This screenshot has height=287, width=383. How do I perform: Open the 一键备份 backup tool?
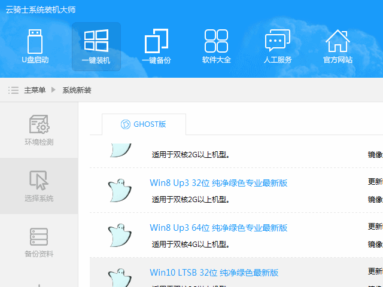click(156, 47)
